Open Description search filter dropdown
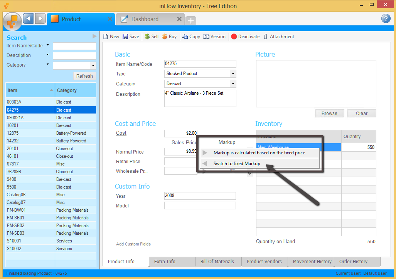This screenshot has height=279, width=396. (x=47, y=55)
